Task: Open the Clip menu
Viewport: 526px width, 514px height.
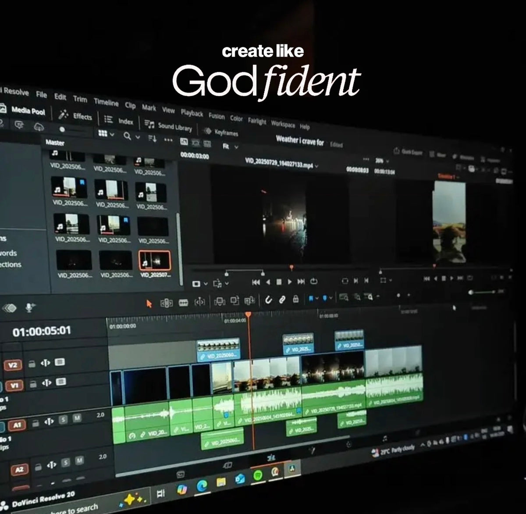Action: pyautogui.click(x=130, y=105)
